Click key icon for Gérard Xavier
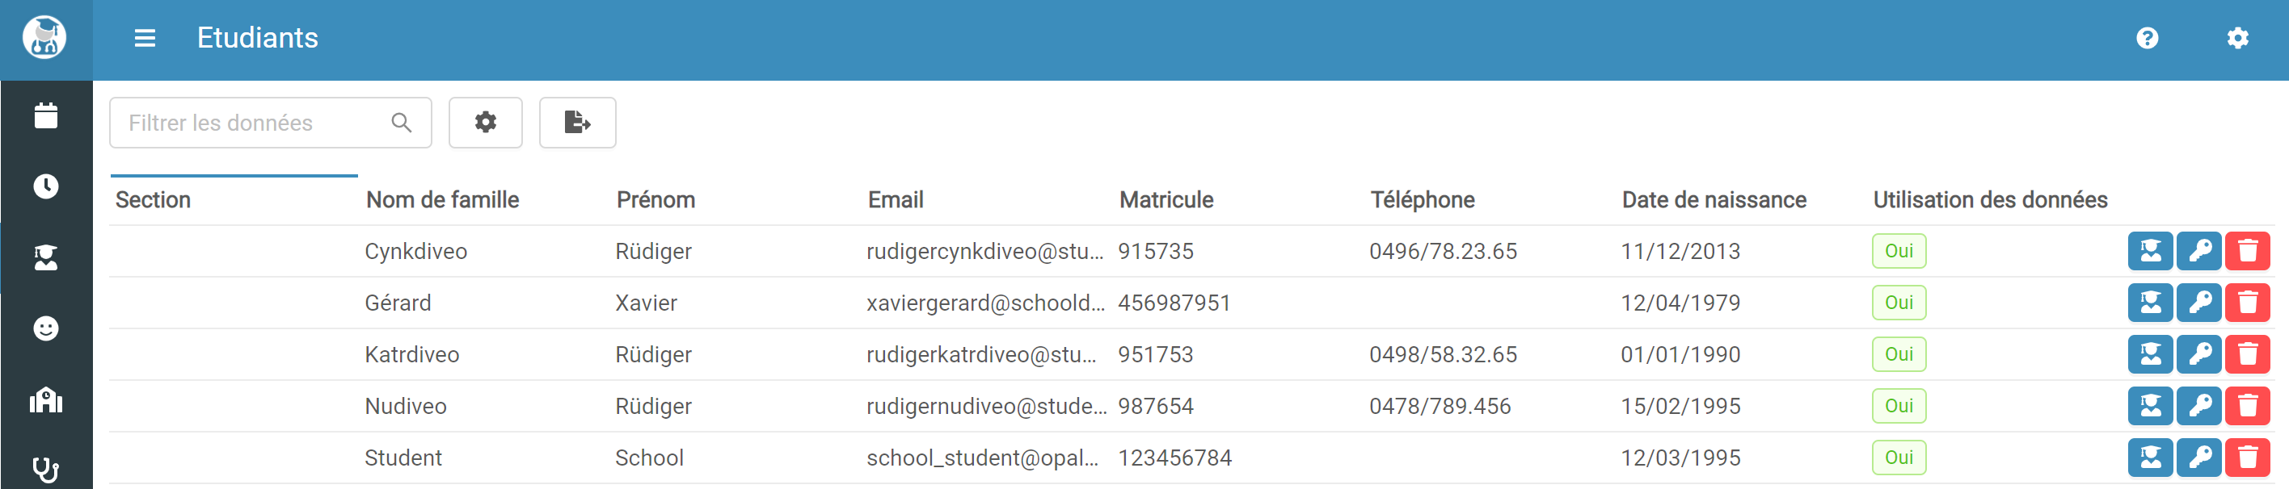This screenshot has height=489, width=2289. point(2199,303)
